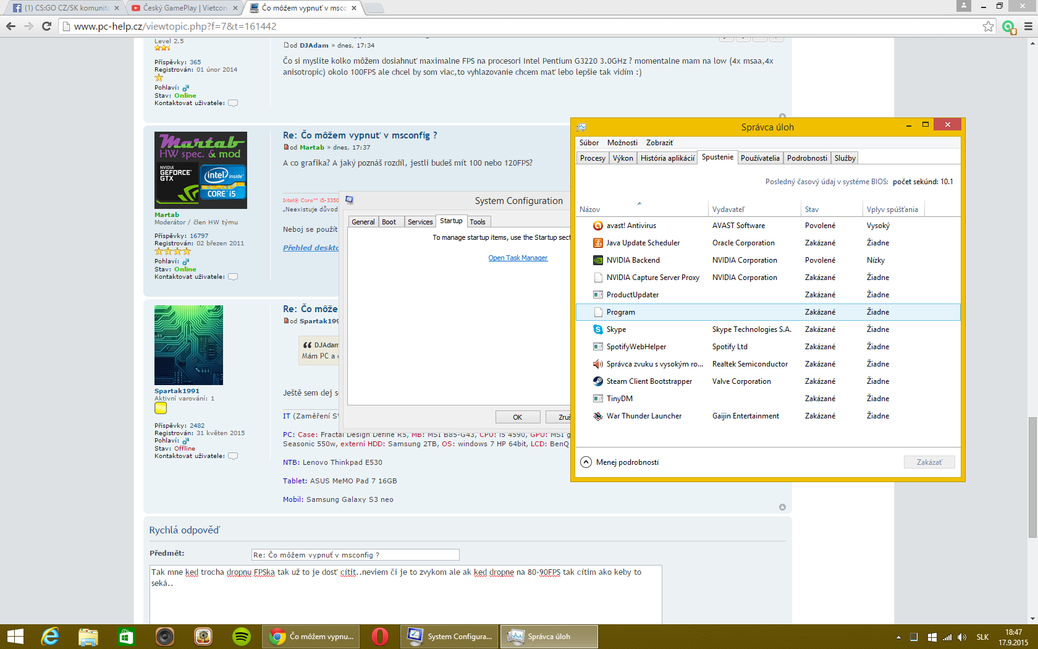Click the Zakázať button in Task Manager
Image resolution: width=1038 pixels, height=649 pixels.
[929, 462]
